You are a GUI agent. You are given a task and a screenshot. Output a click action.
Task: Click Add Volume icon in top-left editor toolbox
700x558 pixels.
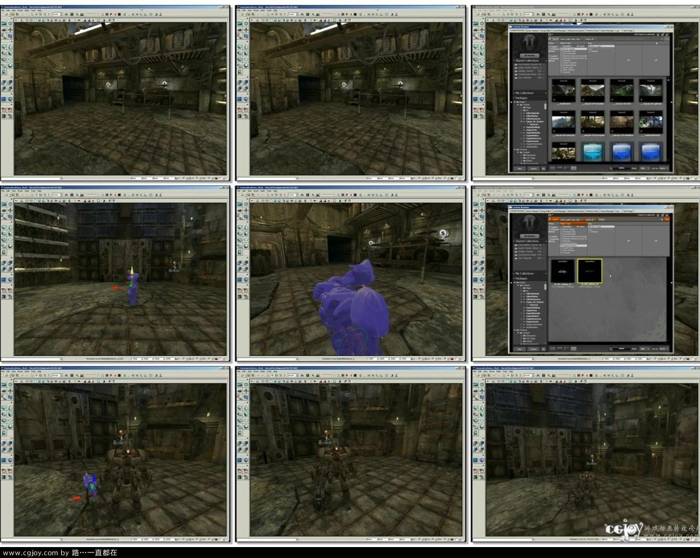[10, 99]
